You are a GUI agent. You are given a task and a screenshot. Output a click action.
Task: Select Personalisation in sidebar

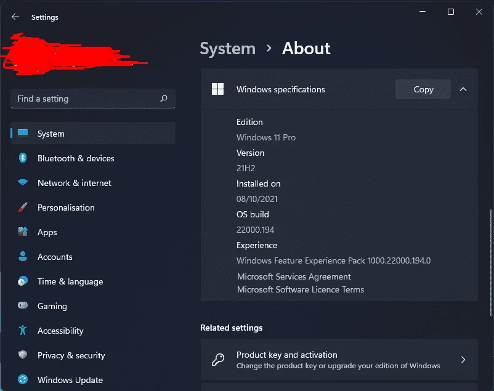pyautogui.click(x=93, y=208)
